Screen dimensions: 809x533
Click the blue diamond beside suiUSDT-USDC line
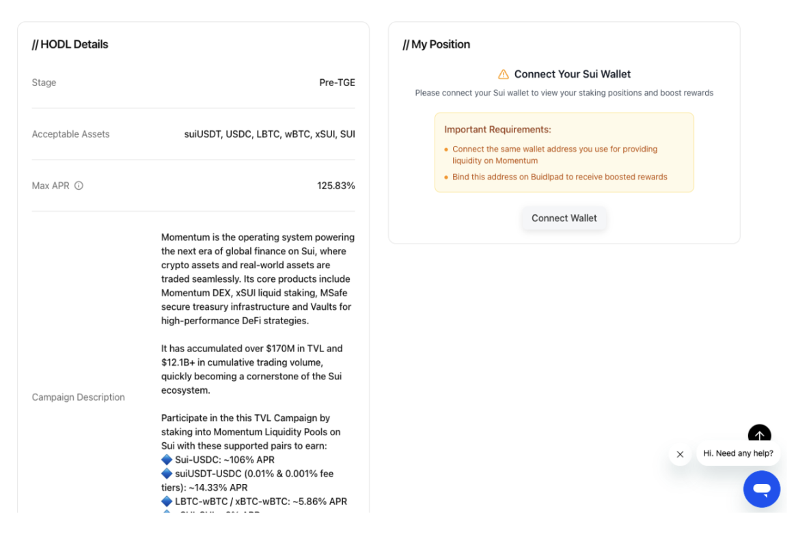click(167, 474)
